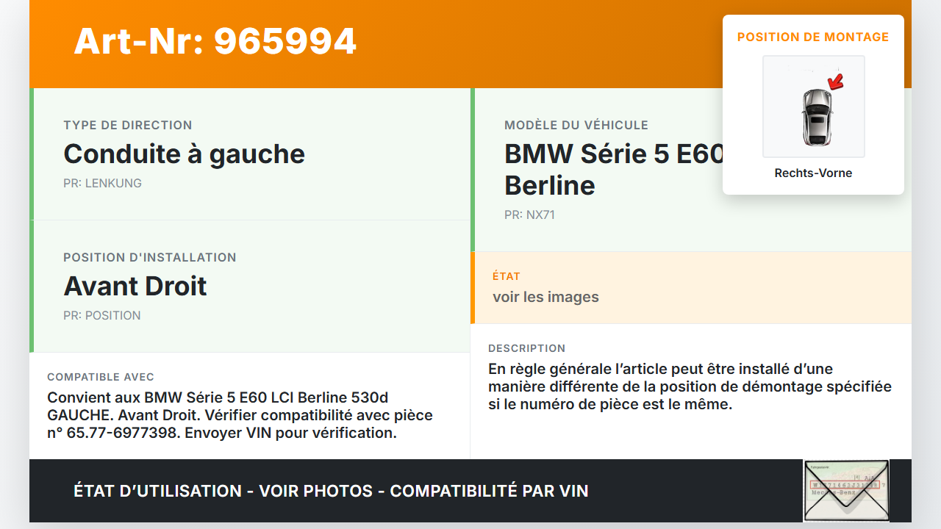Screen dimensions: 941x529
Task: Click the MODÈLE DU VÉHICULE label
Action: (x=576, y=125)
